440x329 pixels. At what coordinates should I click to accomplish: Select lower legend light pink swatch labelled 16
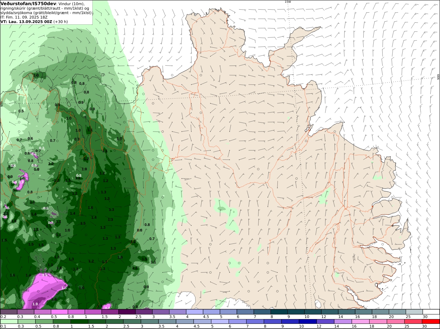[x=360, y=321]
